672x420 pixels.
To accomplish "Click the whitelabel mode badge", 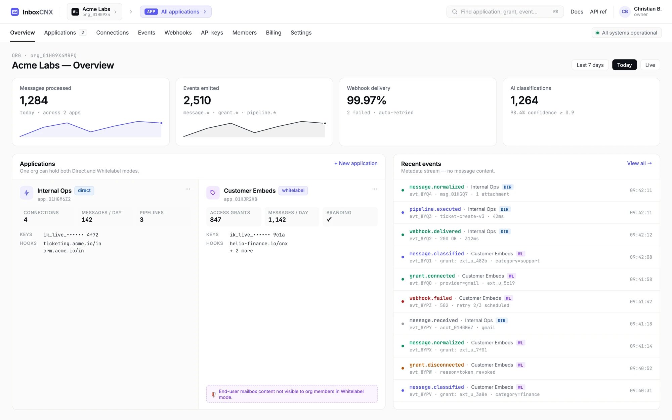I will click(293, 191).
